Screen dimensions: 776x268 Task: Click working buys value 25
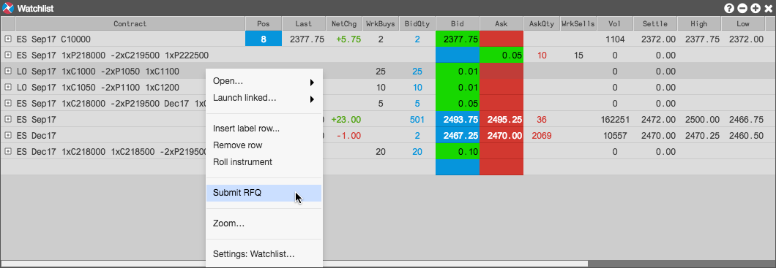pyautogui.click(x=381, y=72)
